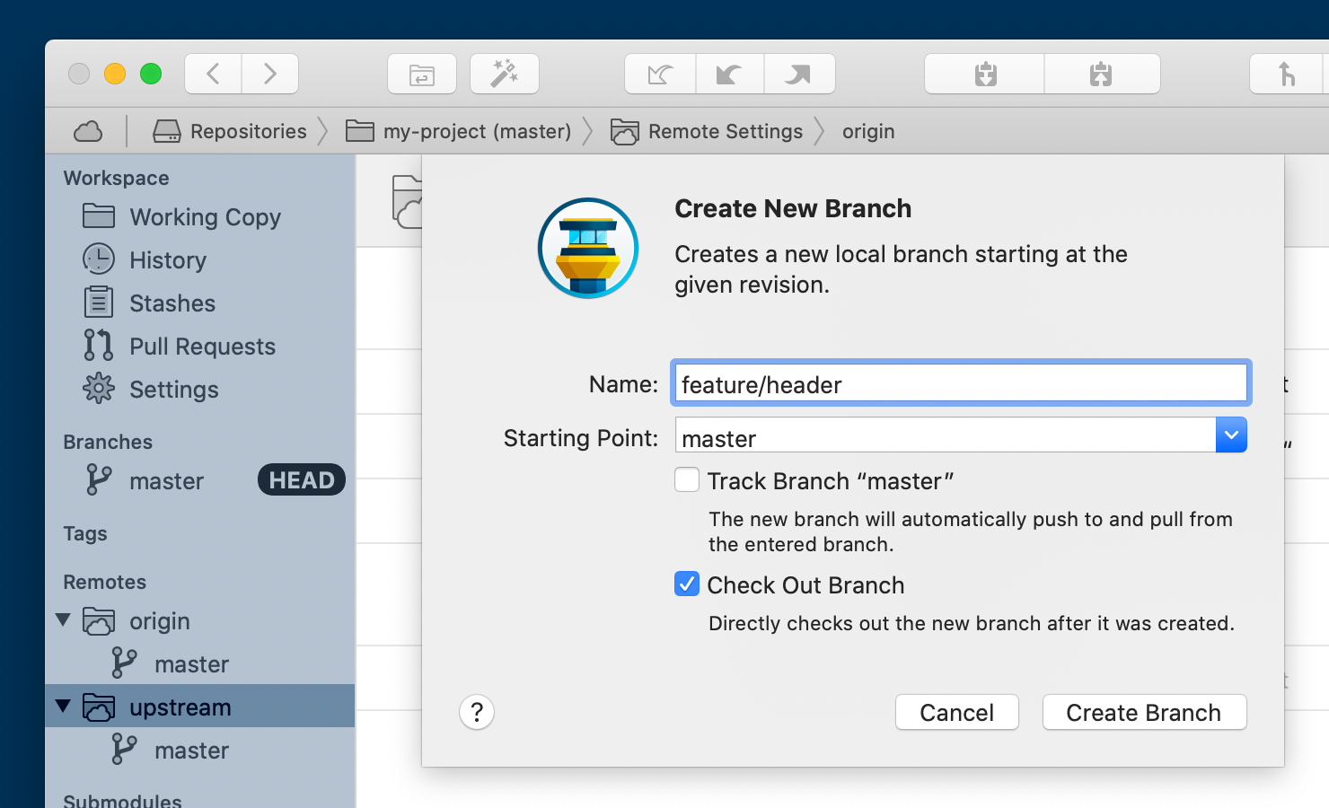This screenshot has width=1329, height=808.
Task: Click the Stash changes toolbar icon
Action: coord(985,75)
